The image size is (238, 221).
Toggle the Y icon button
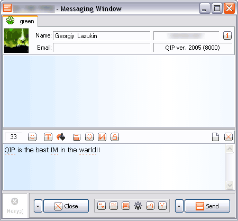coord(162,206)
